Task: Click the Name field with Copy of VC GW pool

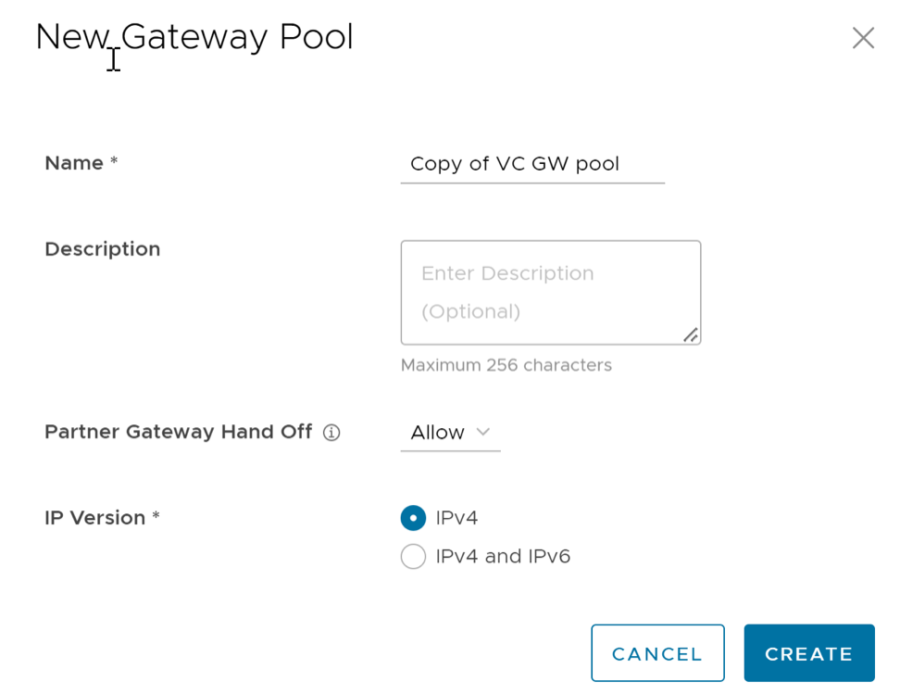Action: click(531, 164)
